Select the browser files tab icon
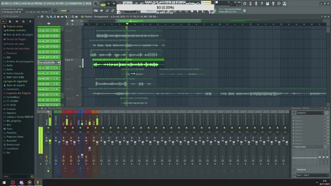Image resolution: width=331 pixels, height=186 pixels. click(10, 21)
